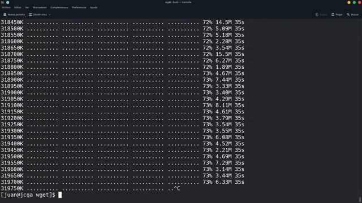Image resolution: width=362 pixels, height=203 pixels.
Task: Click the 4.29M speed value
Action: tap(223, 99)
